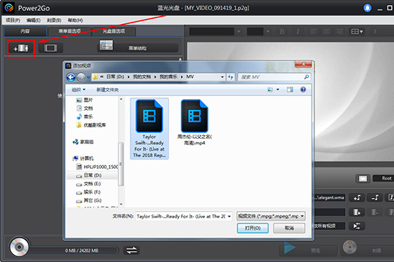Image resolution: width=394 pixels, height=262 pixels.
Task: Select the Taylor Swift Ready For It video file
Action: pos(150,128)
